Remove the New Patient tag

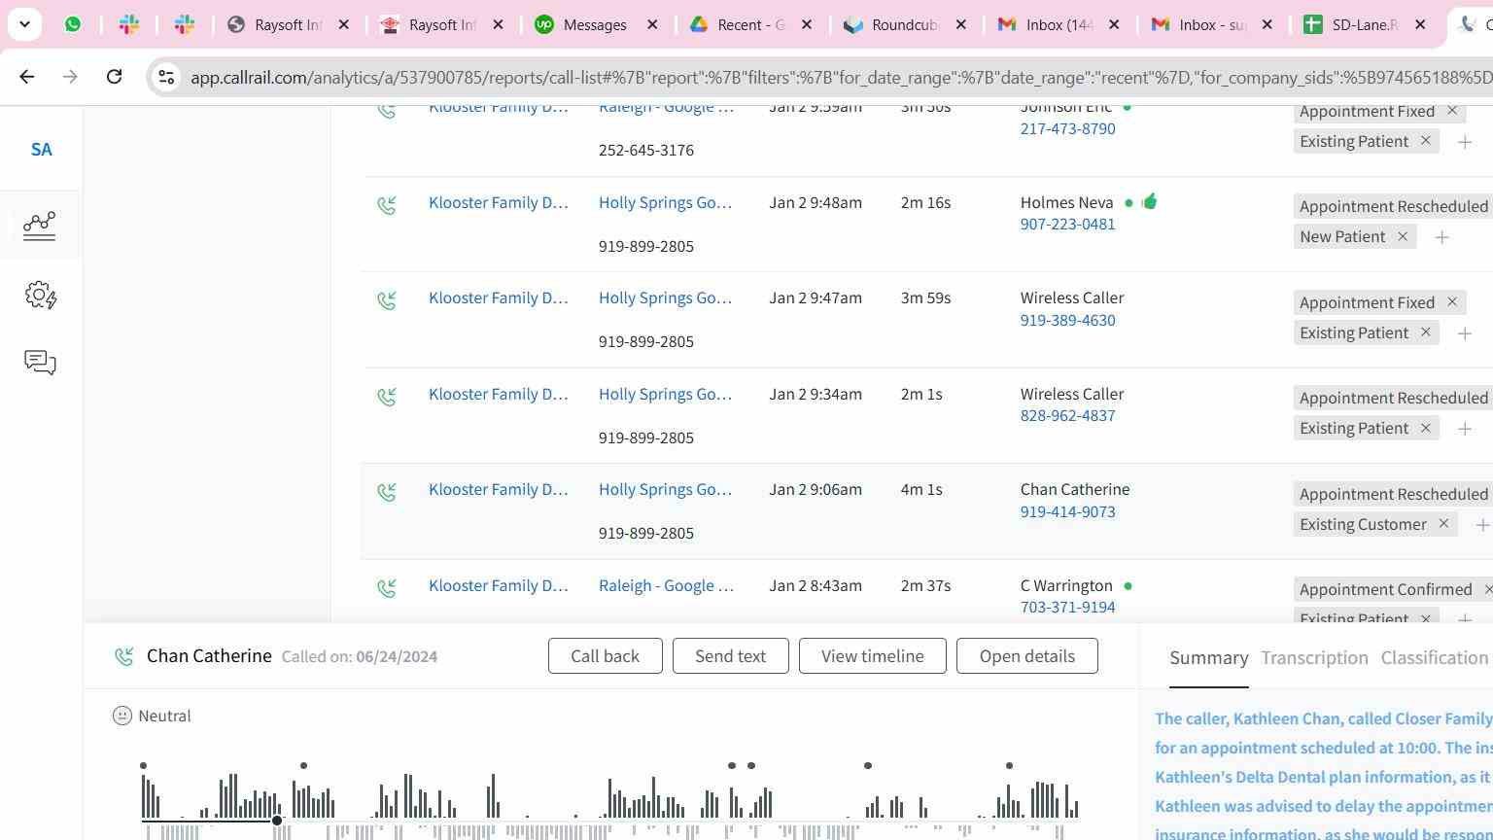[x=1403, y=237]
